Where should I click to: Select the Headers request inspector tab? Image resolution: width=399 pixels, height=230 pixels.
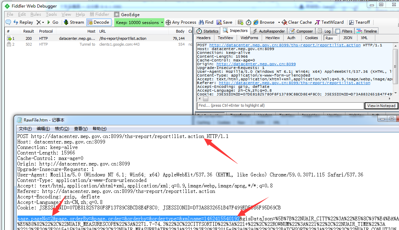[x=203, y=38]
